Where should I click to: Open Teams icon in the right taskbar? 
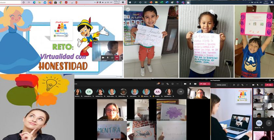183,2
